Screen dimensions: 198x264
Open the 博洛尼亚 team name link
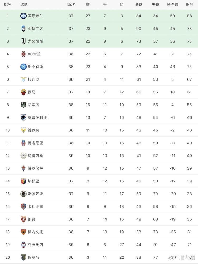(x=36, y=143)
